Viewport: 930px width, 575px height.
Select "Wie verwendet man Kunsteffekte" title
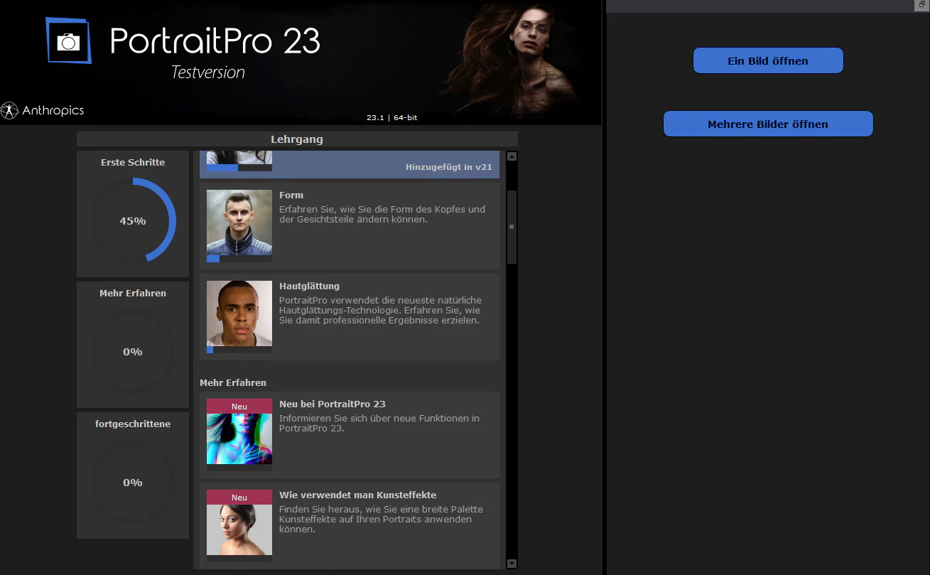coord(357,495)
